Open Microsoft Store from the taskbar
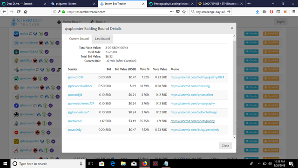The image size is (298, 168). [x=102, y=164]
